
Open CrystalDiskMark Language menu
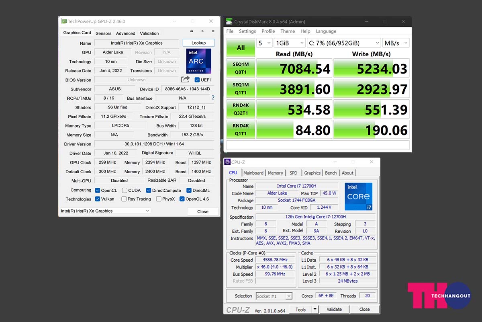326,31
